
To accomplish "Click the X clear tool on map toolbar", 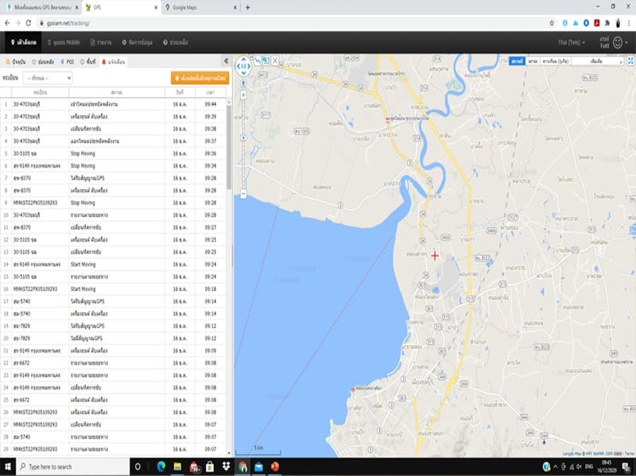I will 275,60.
